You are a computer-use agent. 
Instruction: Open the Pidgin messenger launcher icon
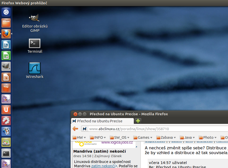click(6, 99)
